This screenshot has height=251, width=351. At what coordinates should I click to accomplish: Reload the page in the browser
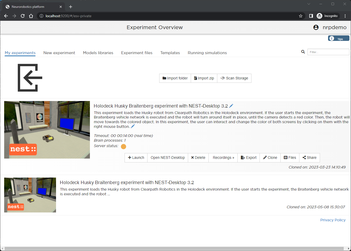23,16
